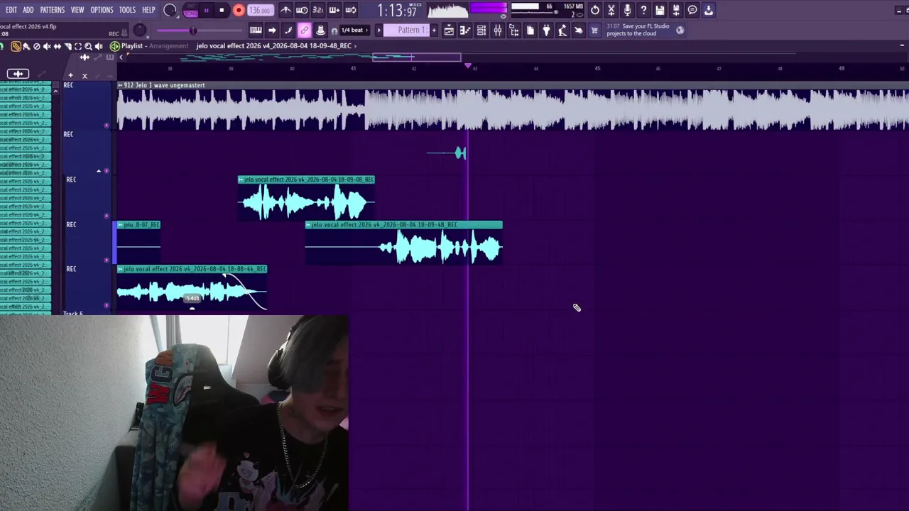The image size is (909, 511).
Task: Toggle typing keyboard to piano
Action: (x=256, y=31)
